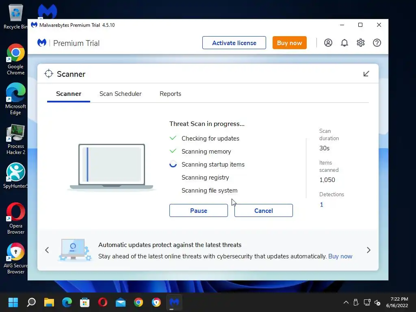This screenshot has height=312, width=416.
Task: Click the 'Scanning memory' step
Action: click(x=206, y=152)
